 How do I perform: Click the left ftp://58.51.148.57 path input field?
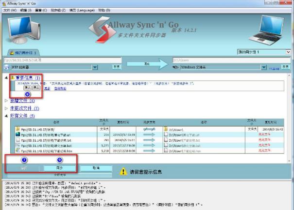tap(63, 60)
